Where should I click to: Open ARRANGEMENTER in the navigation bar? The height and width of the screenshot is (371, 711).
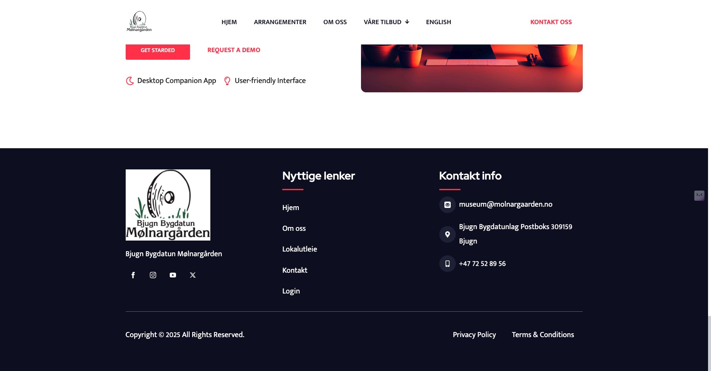point(280,22)
